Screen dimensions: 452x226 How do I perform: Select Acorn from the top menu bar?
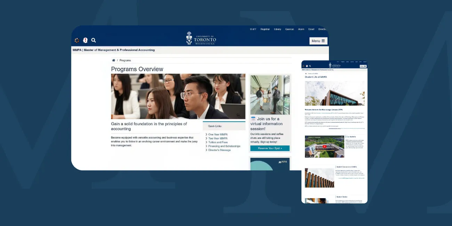(301, 29)
